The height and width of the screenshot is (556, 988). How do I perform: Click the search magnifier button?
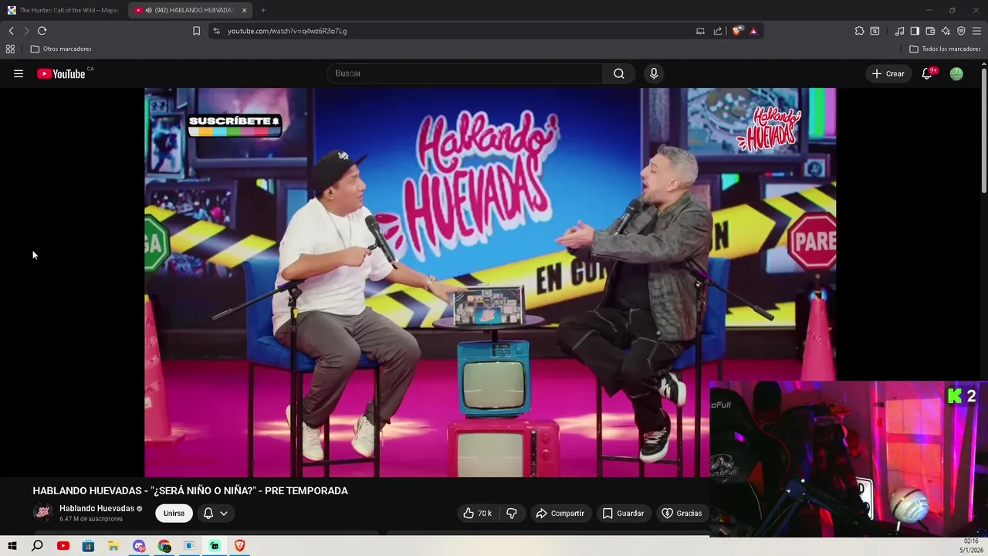619,73
